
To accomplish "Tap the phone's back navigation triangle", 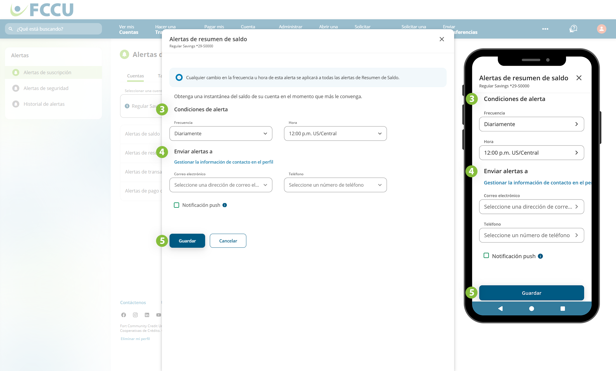I will click(500, 308).
